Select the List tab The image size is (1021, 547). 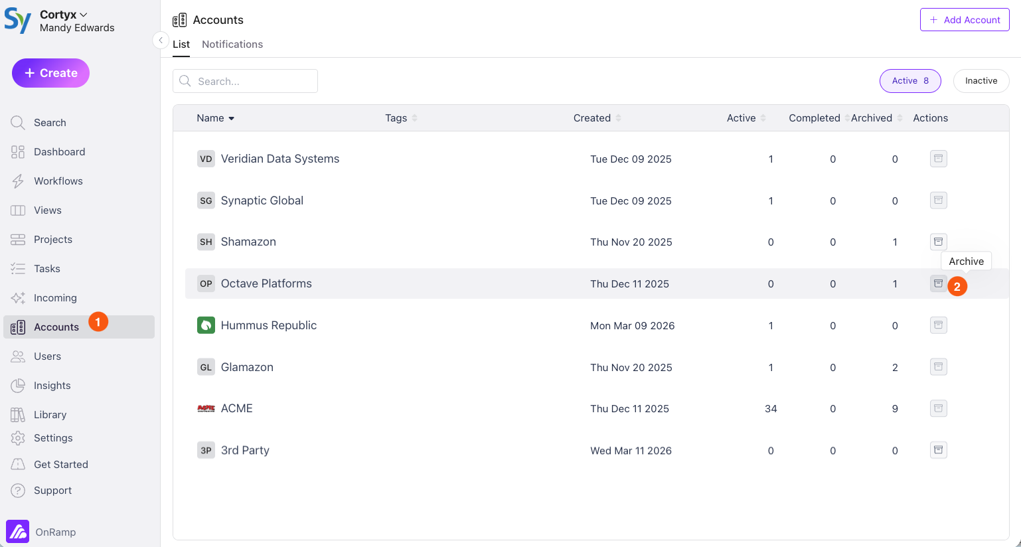coord(181,44)
